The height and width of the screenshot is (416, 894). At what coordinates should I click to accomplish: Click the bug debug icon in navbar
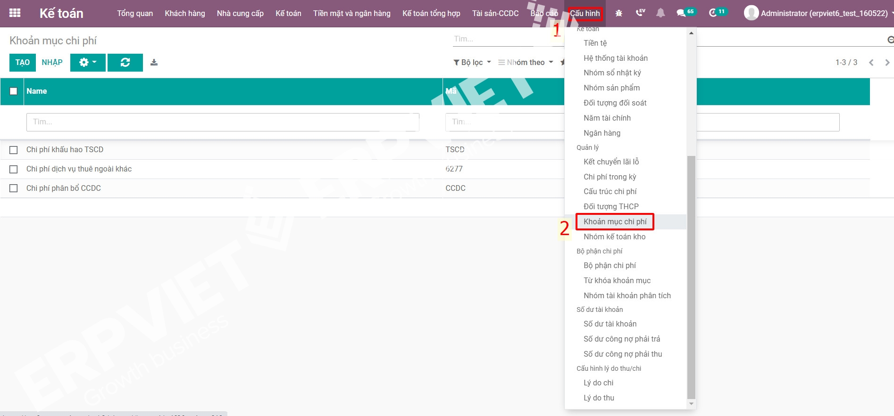618,13
